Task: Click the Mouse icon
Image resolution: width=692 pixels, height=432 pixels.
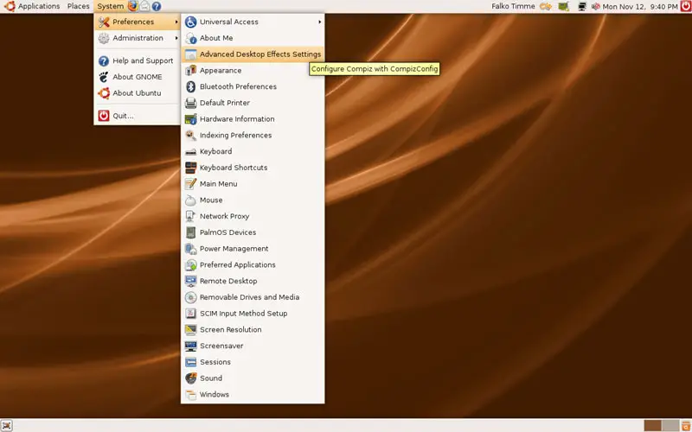Action: (x=190, y=200)
